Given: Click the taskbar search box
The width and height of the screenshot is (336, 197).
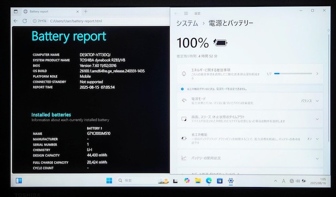Looking at the screenshot, I should 136,181.
